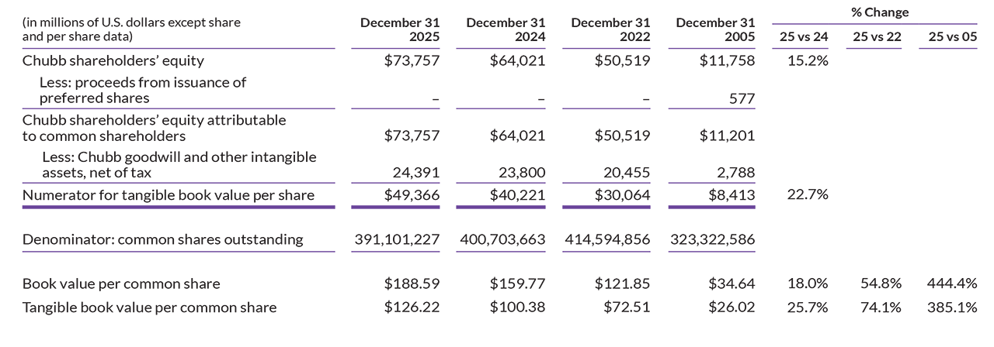Click the December 31 2024 column header
This screenshot has height=347, width=994.
click(506, 29)
